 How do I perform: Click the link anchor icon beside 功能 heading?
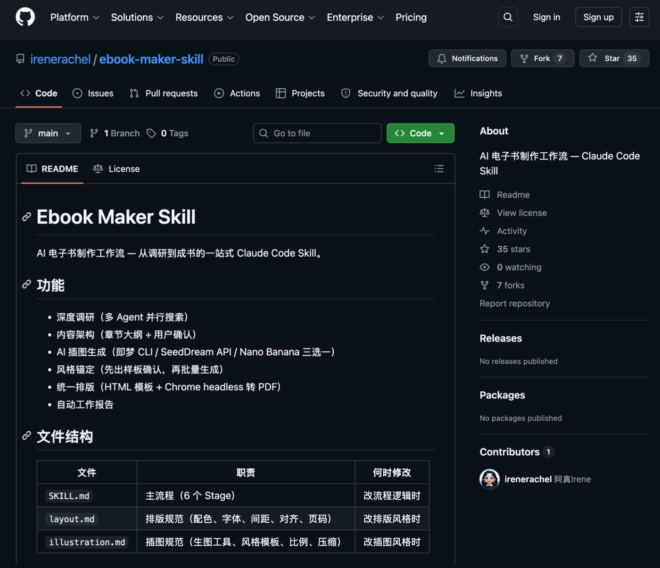[27, 284]
